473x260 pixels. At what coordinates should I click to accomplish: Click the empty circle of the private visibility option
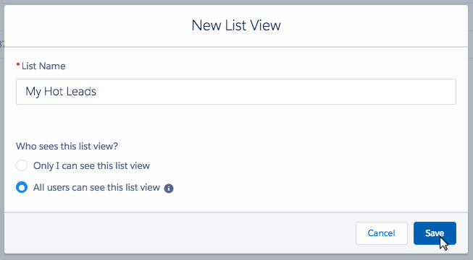(22, 165)
